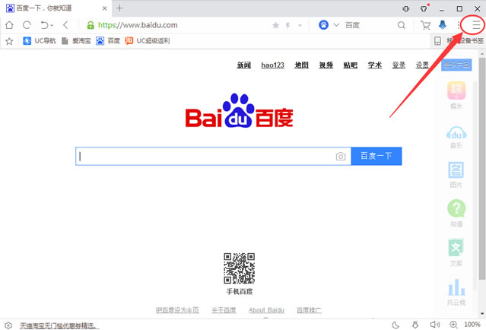Expand the search engine chooser chevron

click(336, 25)
